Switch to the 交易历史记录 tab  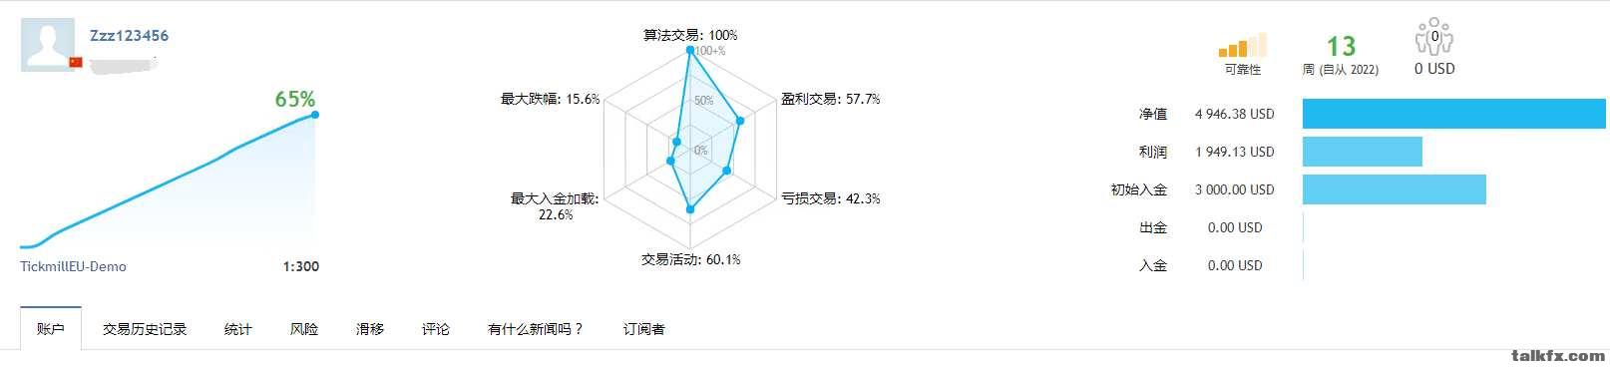coord(145,329)
